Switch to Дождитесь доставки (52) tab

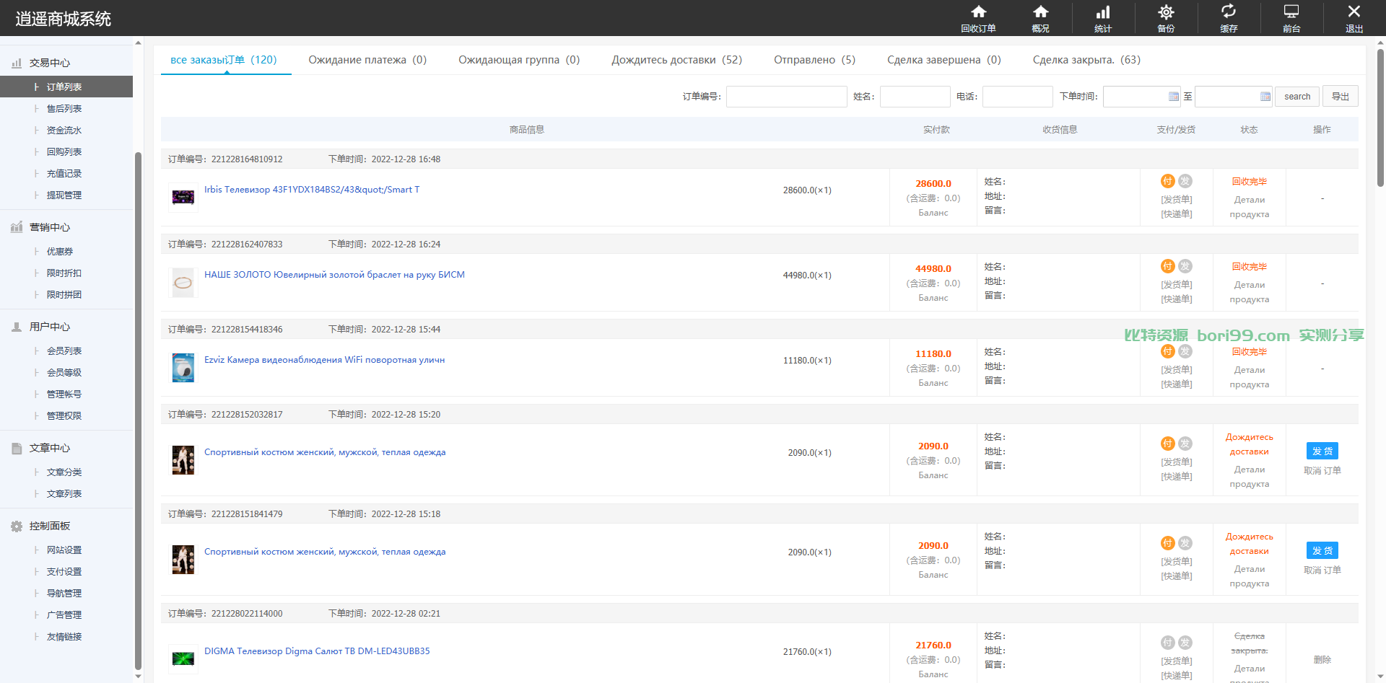(677, 60)
